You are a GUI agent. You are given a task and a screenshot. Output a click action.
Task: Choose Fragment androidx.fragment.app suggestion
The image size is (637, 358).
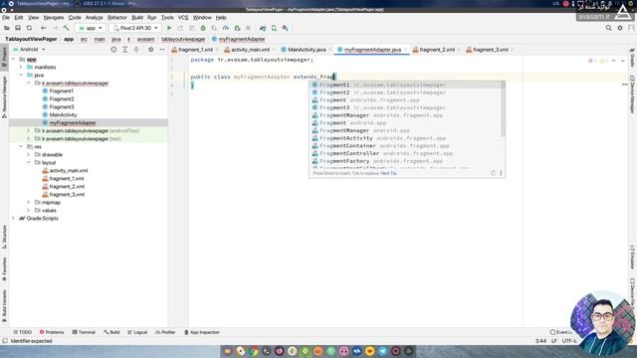click(x=406, y=99)
